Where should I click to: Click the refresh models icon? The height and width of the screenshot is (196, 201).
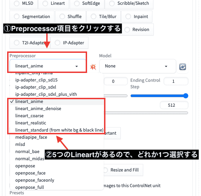[183, 67]
